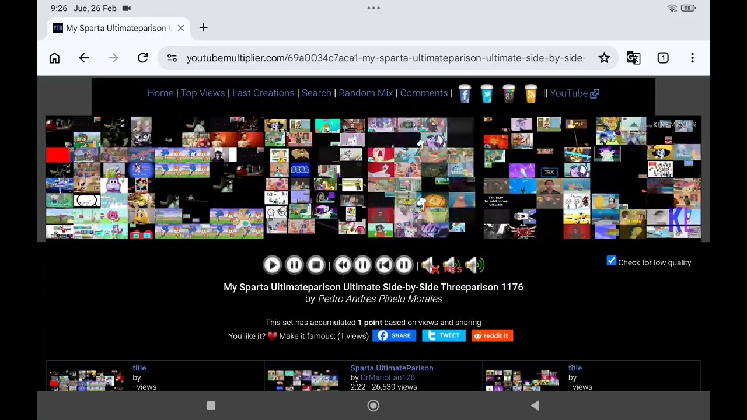Open the Last Creations menu link
The image size is (747, 420).
click(x=263, y=93)
